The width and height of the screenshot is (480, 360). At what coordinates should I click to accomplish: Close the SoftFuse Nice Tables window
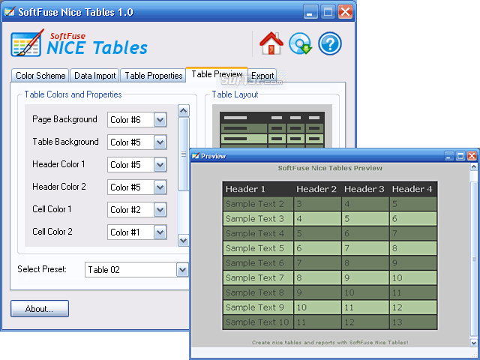pos(345,12)
